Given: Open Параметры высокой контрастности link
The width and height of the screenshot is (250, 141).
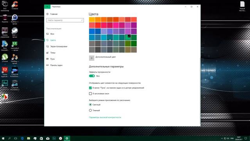Looking at the screenshot, I should (x=105, y=117).
